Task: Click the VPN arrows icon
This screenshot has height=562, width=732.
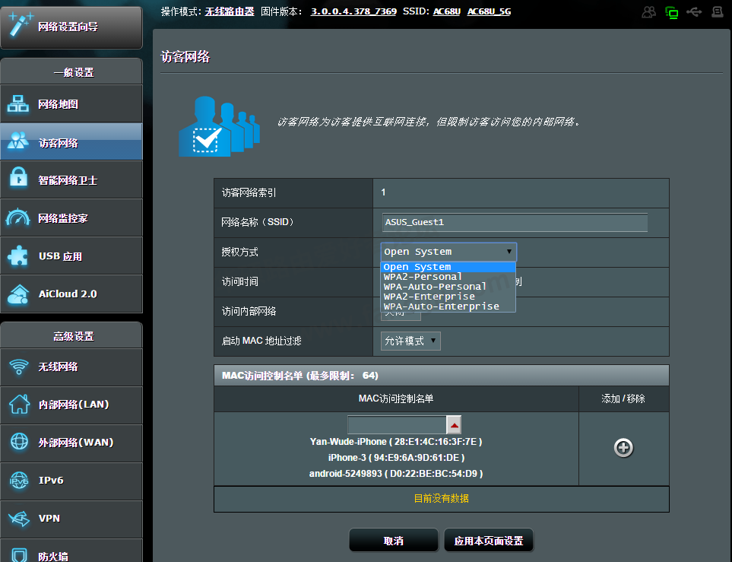Action: [x=19, y=519]
